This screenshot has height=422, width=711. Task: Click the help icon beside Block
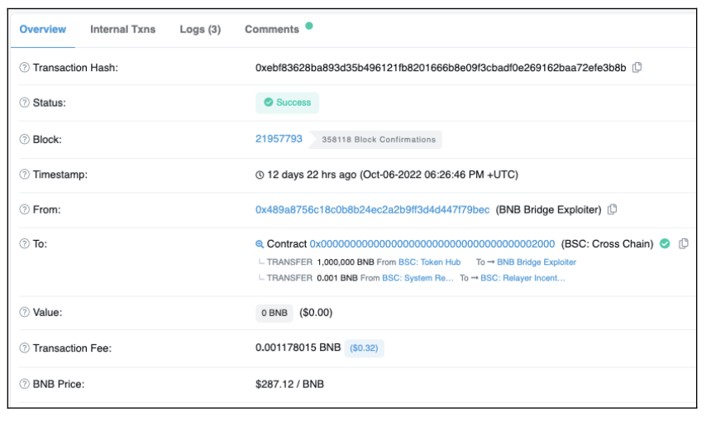pyautogui.click(x=25, y=139)
